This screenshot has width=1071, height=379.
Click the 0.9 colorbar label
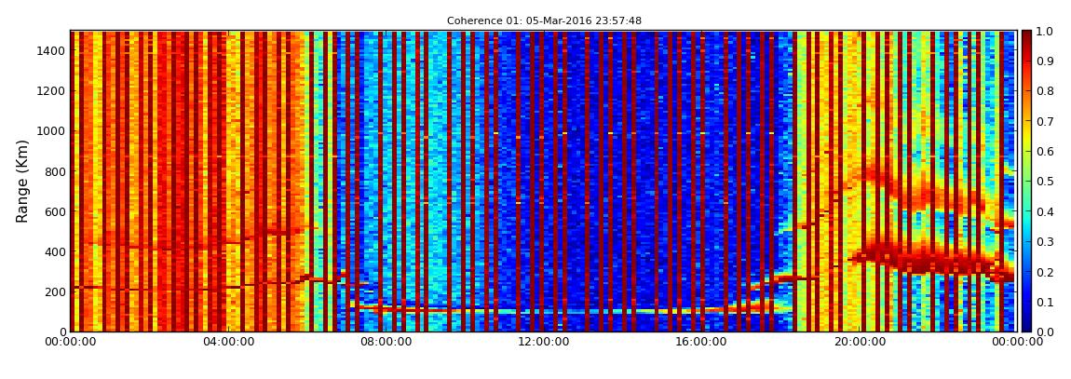[1045, 61]
